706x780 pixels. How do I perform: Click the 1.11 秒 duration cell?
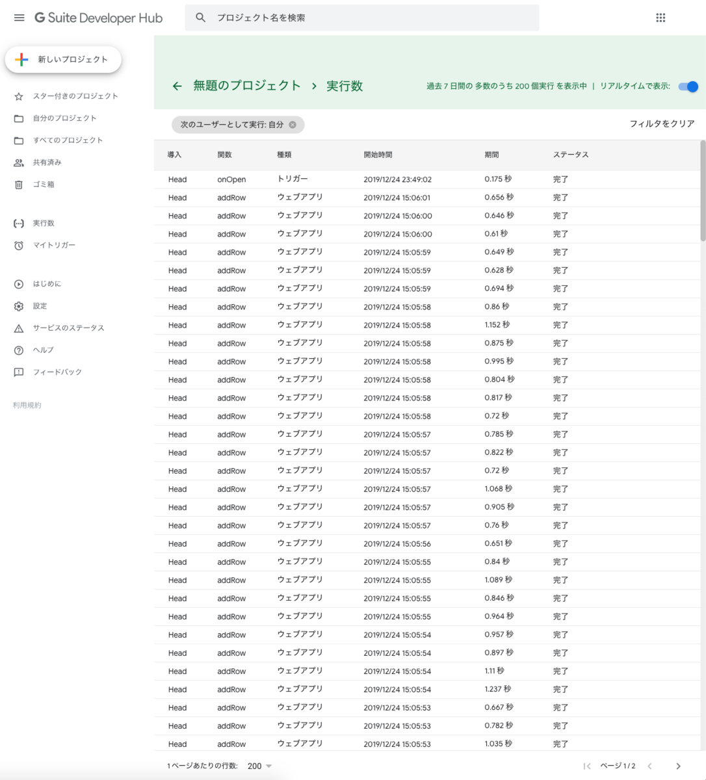pyautogui.click(x=494, y=670)
